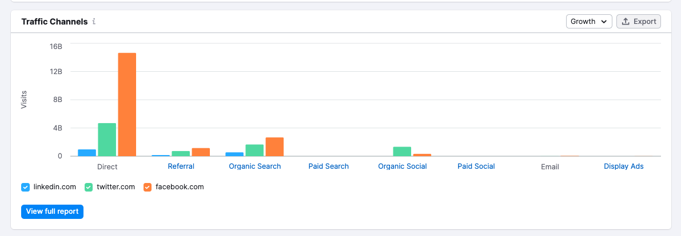Toggle the twitter.com legend checkbox
Viewport: 681px width, 236px height.
pyautogui.click(x=89, y=188)
